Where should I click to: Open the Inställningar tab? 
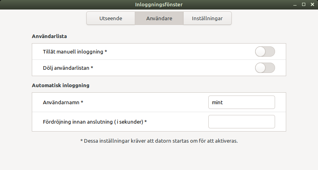pos(207,18)
